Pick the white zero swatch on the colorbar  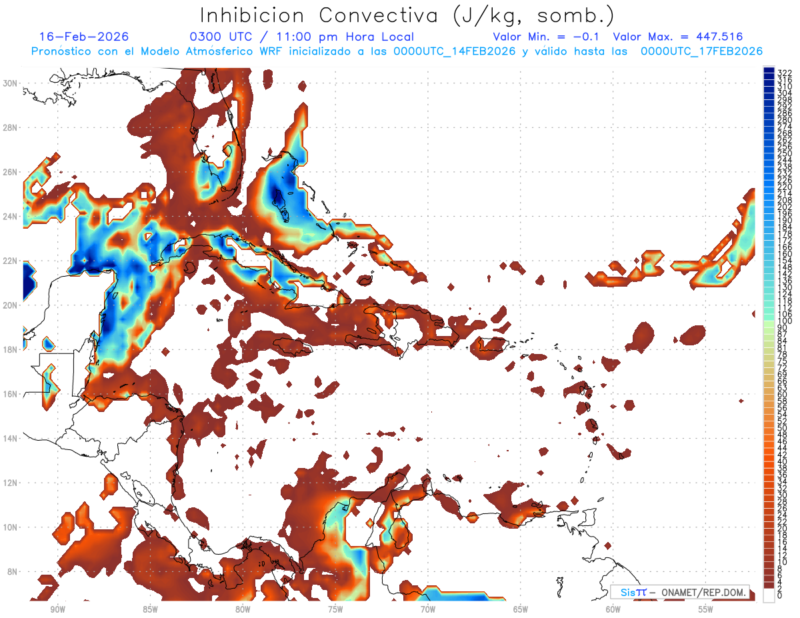[x=769, y=595]
